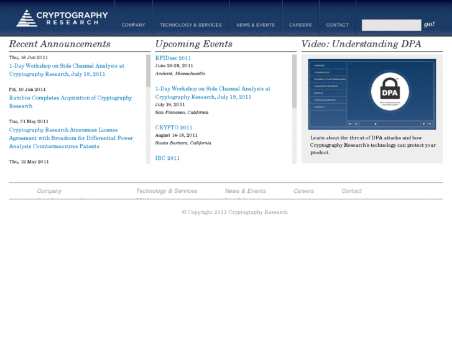Click the Recent Announcements scrollbar thumb
The image size is (452, 339).
[x=149, y=71]
